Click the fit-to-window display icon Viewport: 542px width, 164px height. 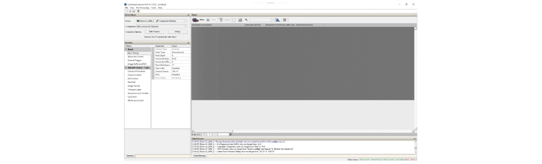[x=234, y=20]
